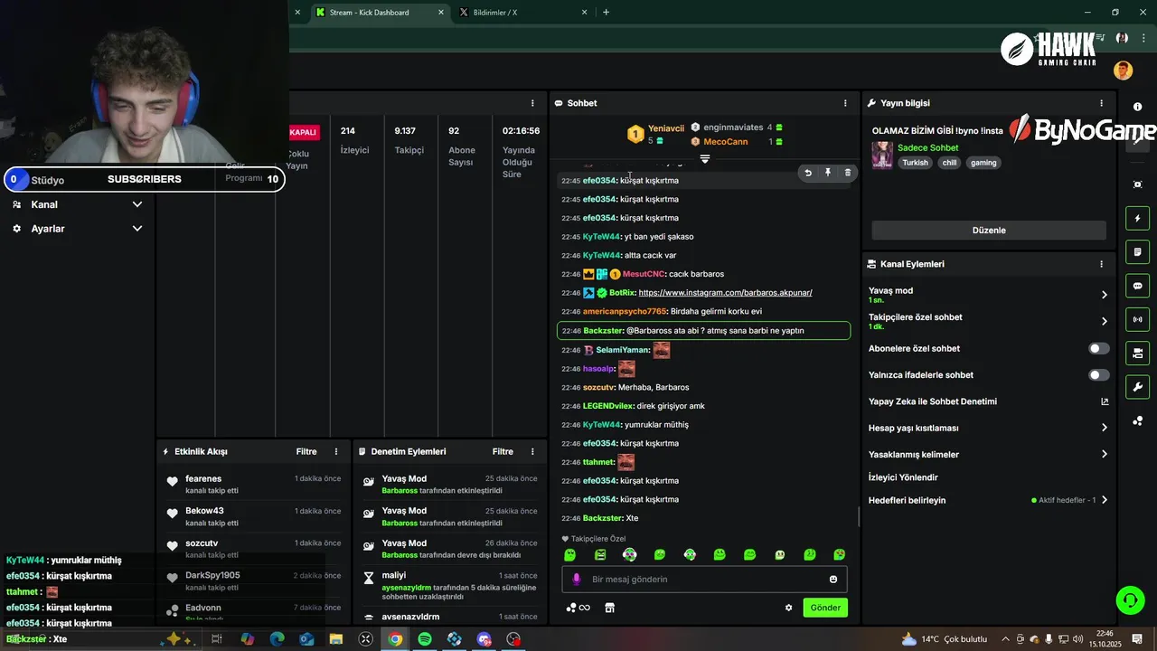
Task: Open the user profile avatar at top right
Action: (1123, 71)
